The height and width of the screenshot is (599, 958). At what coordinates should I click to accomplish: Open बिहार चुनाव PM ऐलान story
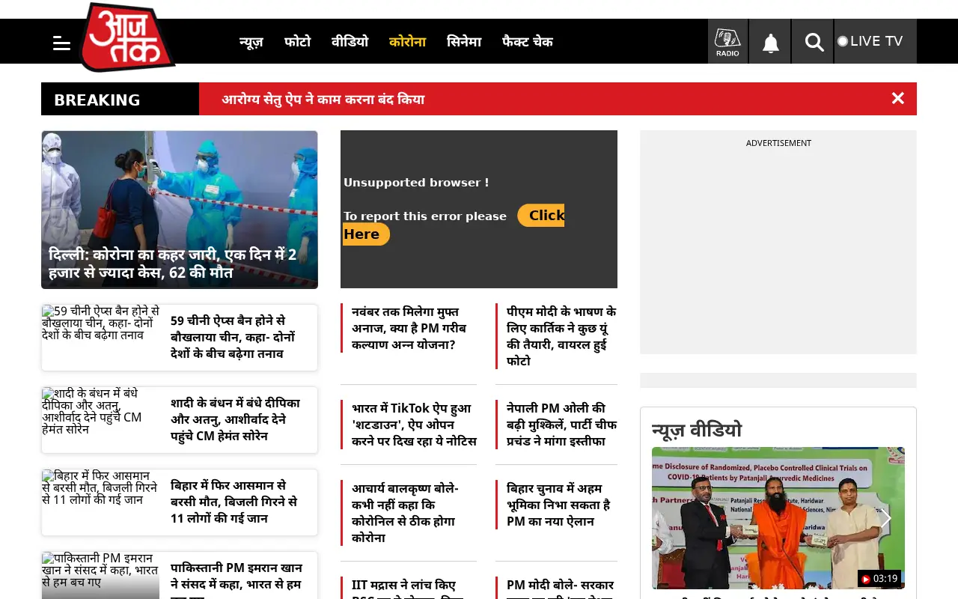click(x=558, y=505)
